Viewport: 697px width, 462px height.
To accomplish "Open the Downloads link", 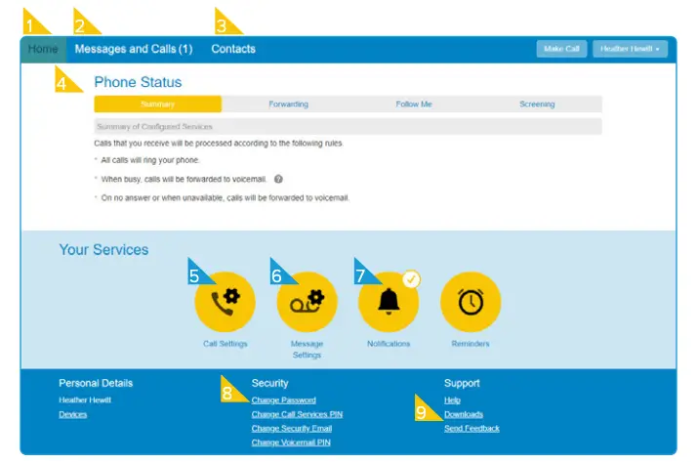I will point(464,414).
